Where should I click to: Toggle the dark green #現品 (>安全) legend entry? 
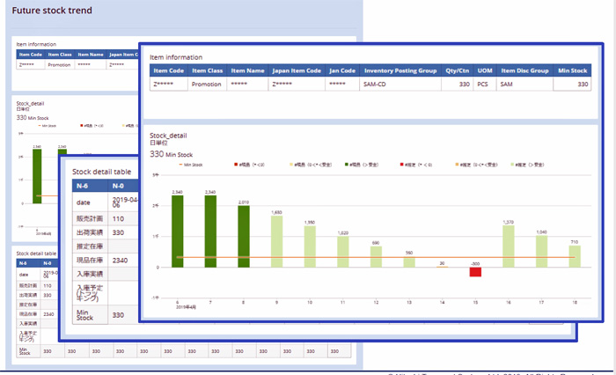[x=362, y=165]
